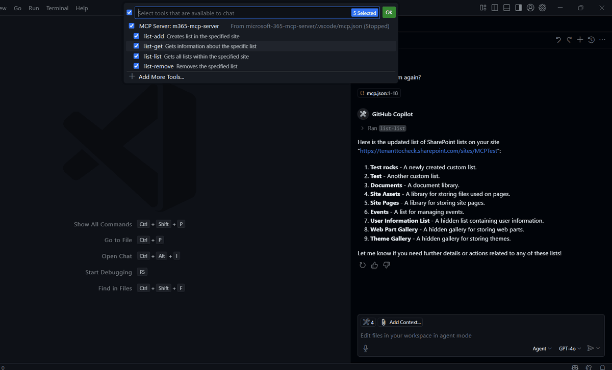Open the send options dropdown arrow
612x370 pixels.
tap(598, 349)
